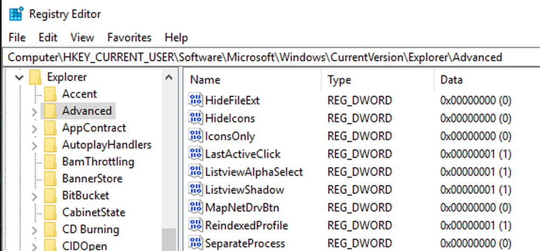Image resolution: width=540 pixels, height=251 pixels.
Task: Select the Accent folder icon
Action: pyautogui.click(x=50, y=94)
